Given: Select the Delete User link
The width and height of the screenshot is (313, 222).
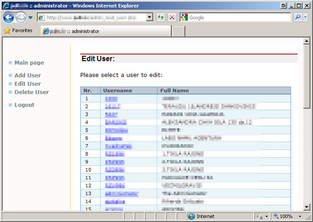Looking at the screenshot, I should pos(31,92).
